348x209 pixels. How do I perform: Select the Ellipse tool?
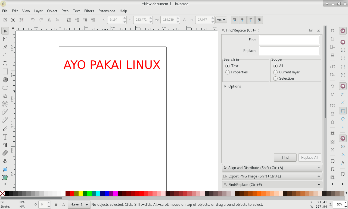coord(5,88)
